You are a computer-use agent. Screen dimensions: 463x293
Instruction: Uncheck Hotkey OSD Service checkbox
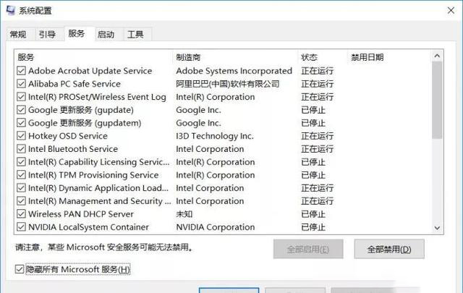point(20,136)
